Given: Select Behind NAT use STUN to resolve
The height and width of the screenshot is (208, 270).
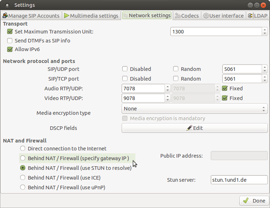Looking at the screenshot, I should [x=23, y=168].
